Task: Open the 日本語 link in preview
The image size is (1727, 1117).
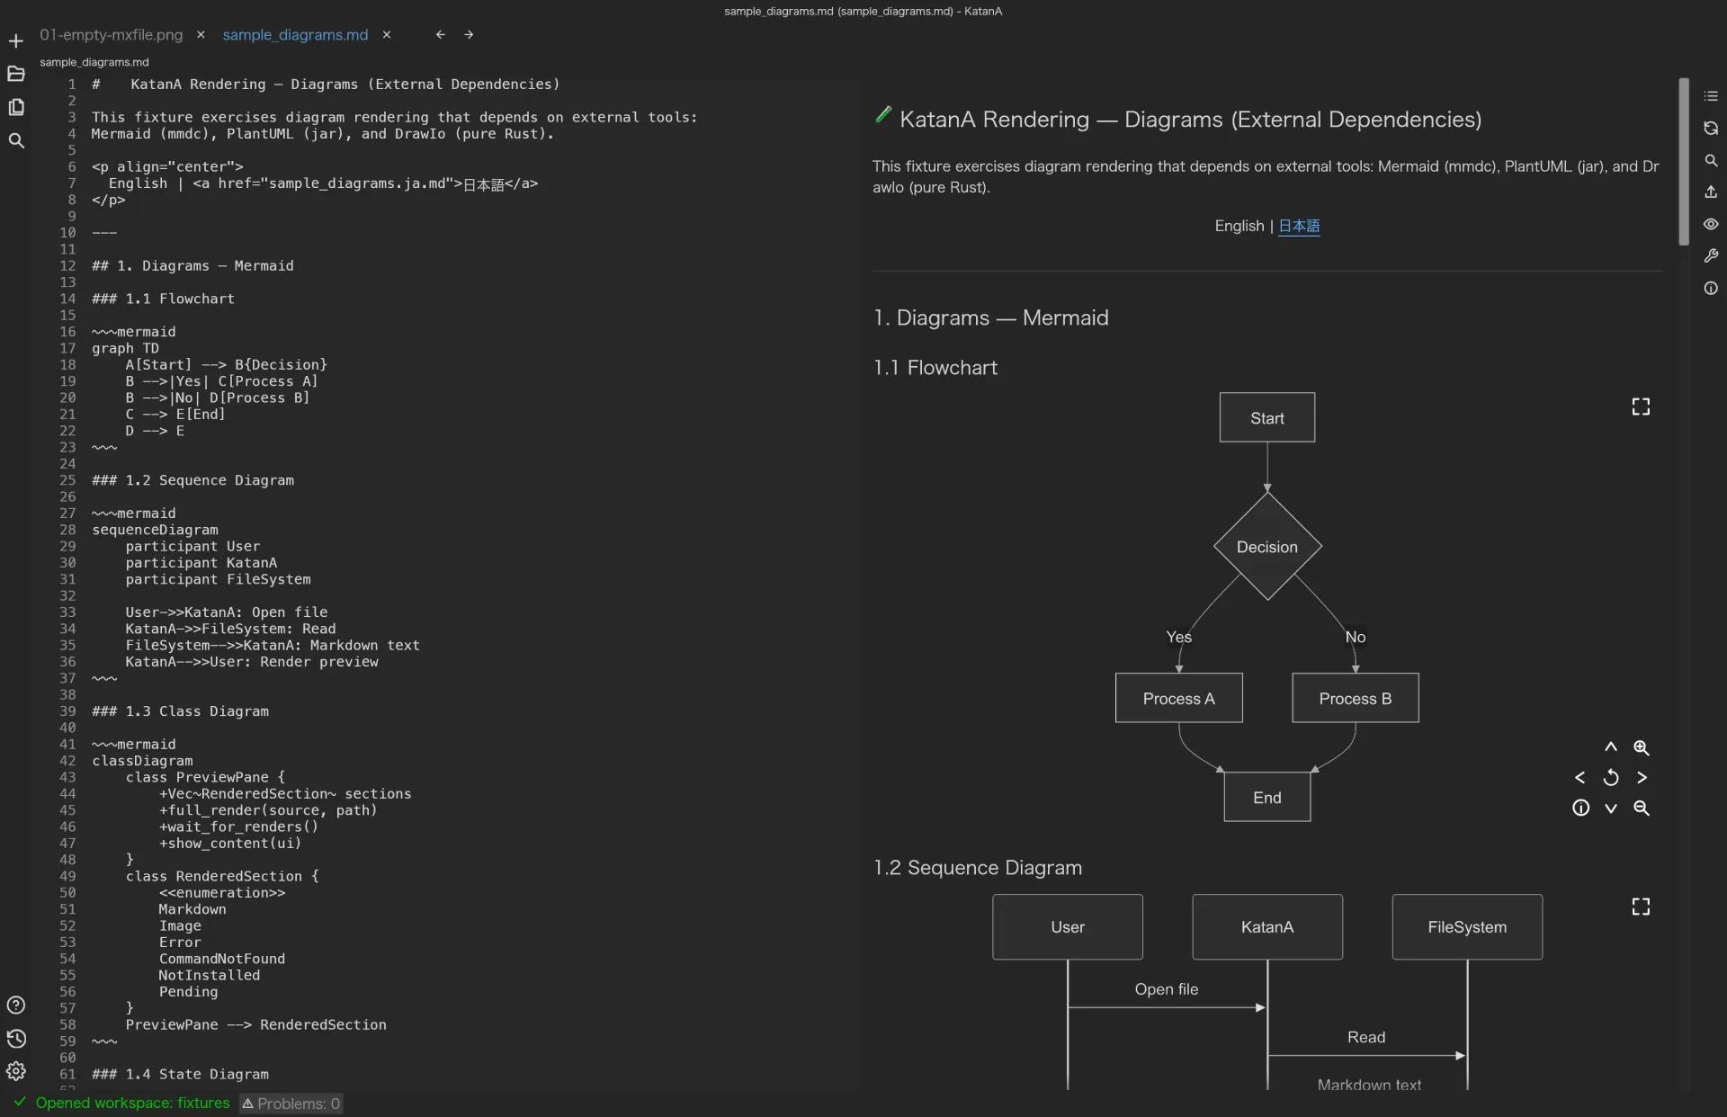Action: [x=1299, y=226]
